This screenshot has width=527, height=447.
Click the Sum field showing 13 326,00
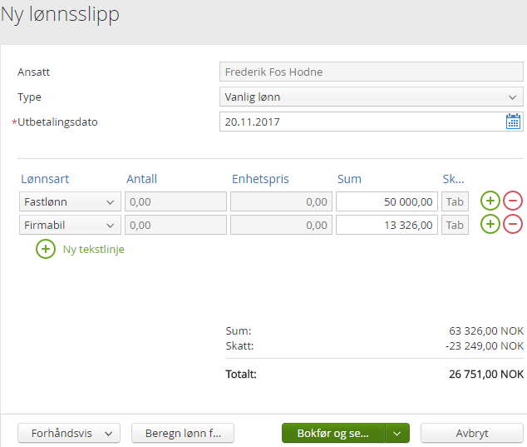point(387,225)
